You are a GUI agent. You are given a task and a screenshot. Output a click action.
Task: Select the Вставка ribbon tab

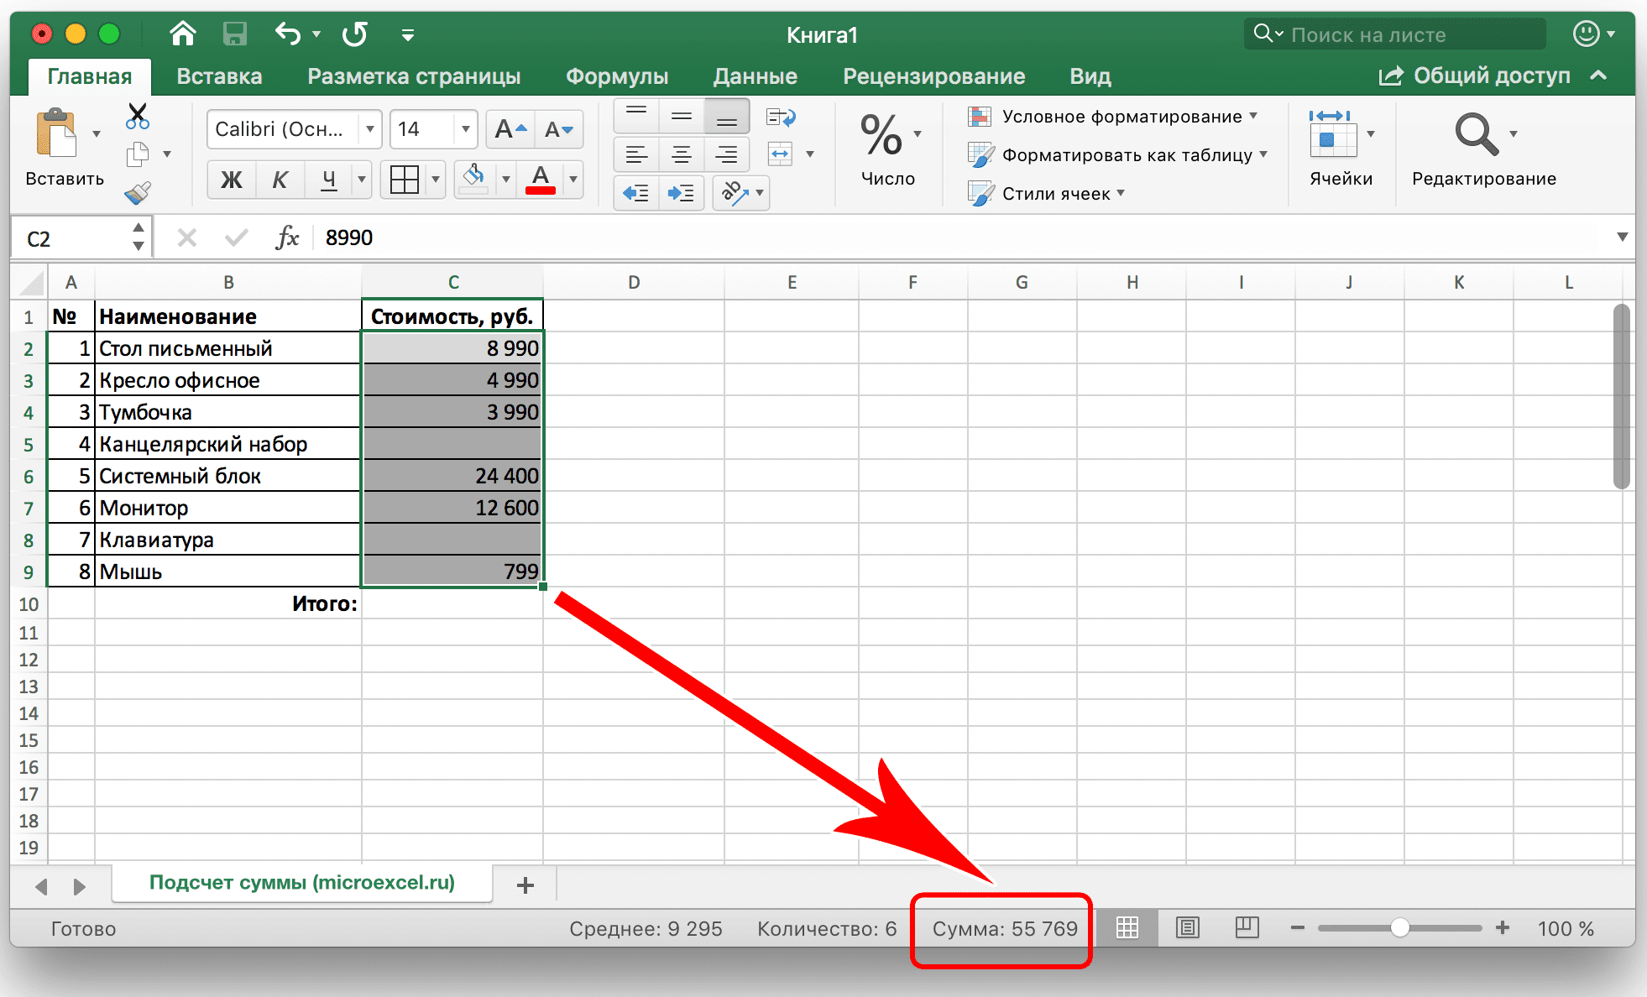pos(217,76)
